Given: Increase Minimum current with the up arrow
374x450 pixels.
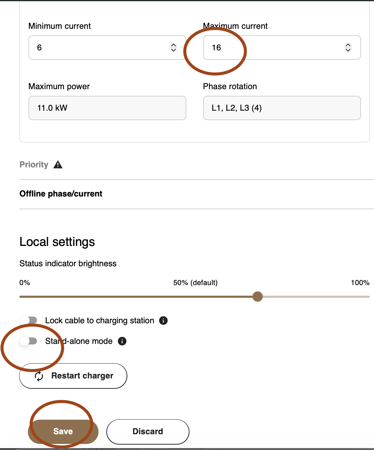Looking at the screenshot, I should [x=173, y=45].
